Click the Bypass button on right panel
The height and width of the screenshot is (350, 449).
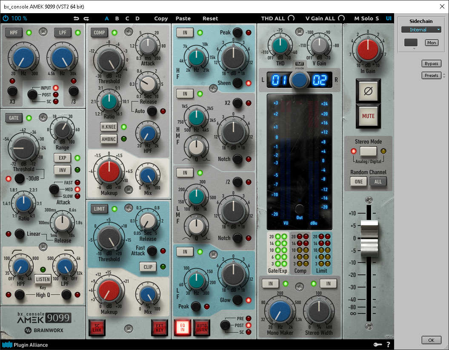(431, 64)
